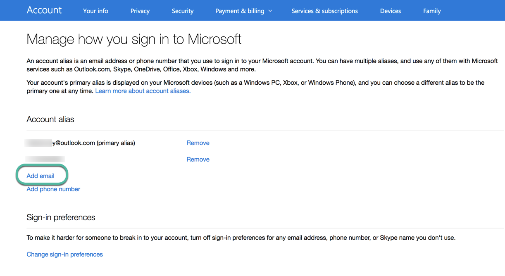505x276 pixels.
Task: Go to the Privacy tab
Action: tap(140, 11)
